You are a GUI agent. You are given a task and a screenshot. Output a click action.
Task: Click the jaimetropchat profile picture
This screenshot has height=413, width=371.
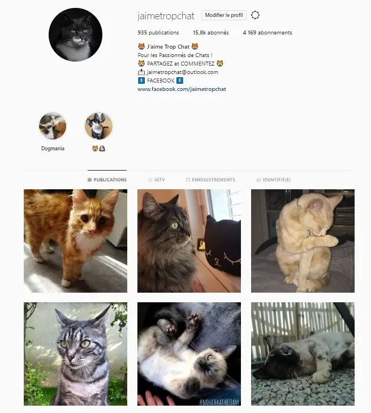click(x=75, y=34)
